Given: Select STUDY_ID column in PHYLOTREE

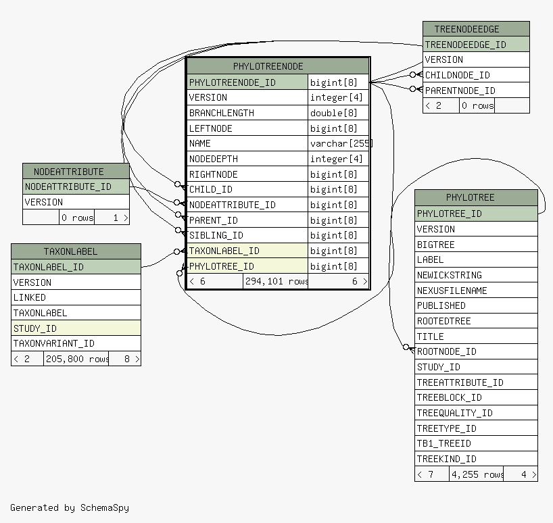Looking at the screenshot, I should pyautogui.click(x=476, y=367).
